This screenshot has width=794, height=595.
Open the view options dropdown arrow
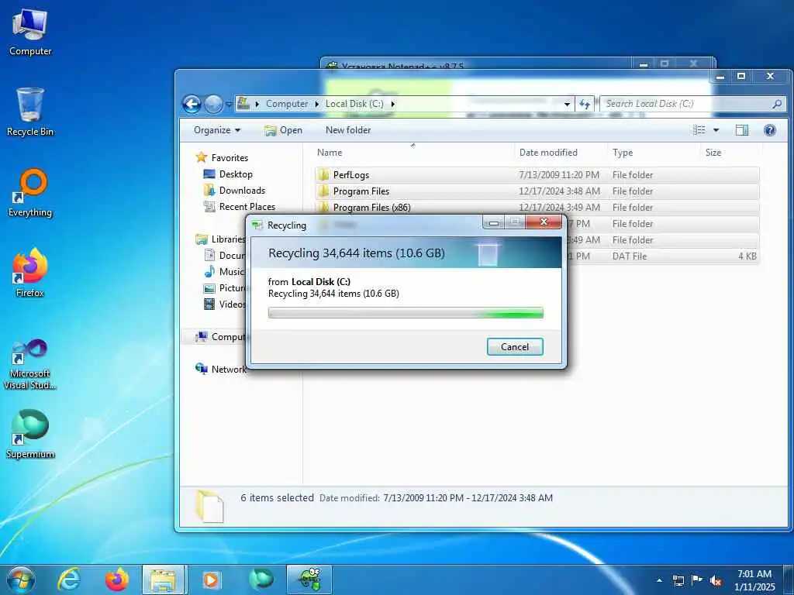click(x=716, y=130)
